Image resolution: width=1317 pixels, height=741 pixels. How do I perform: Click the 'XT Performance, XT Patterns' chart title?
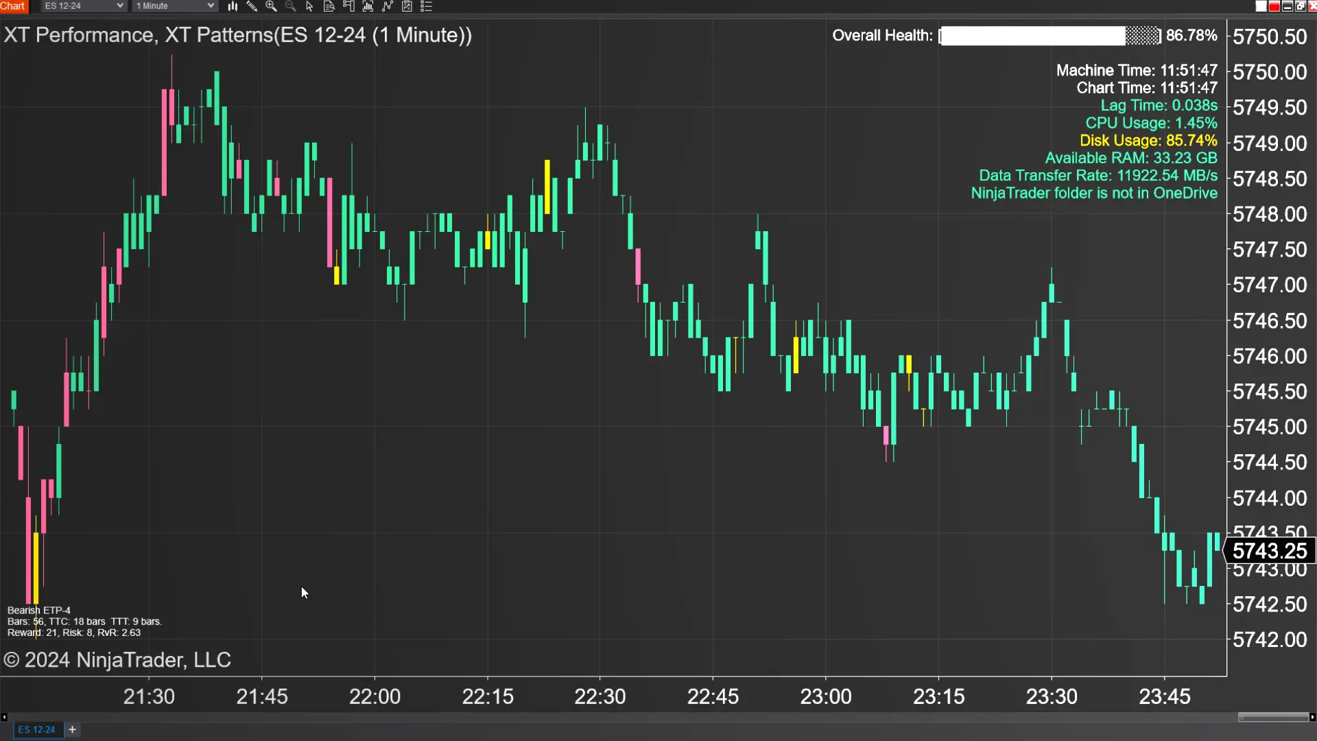coord(237,35)
